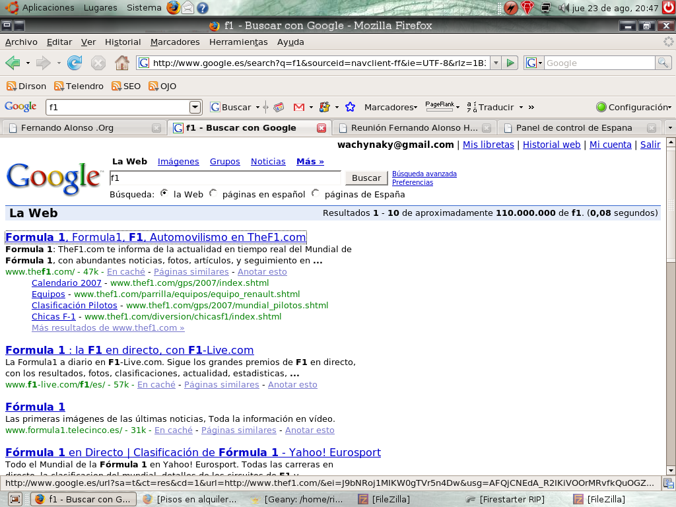Click the Google page search input field

pos(226,178)
